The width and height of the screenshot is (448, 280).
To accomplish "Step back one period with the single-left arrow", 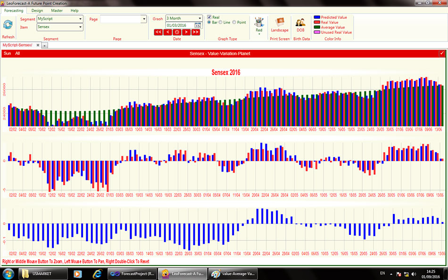I will [167, 32].
